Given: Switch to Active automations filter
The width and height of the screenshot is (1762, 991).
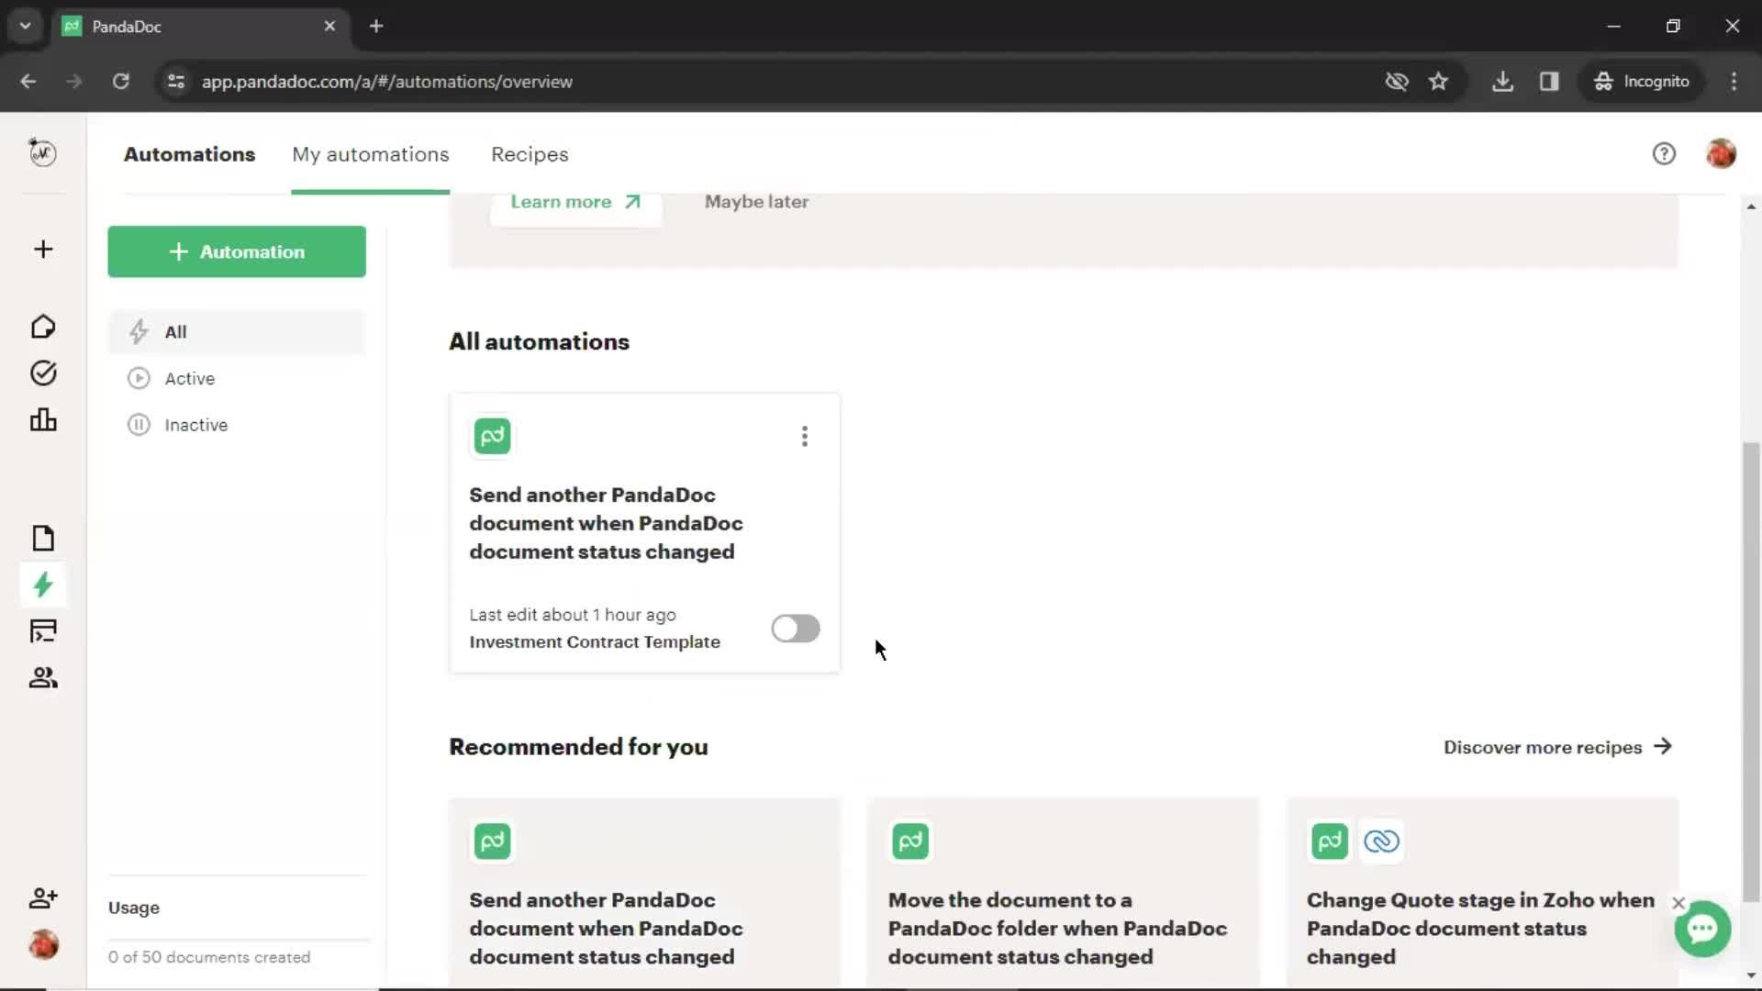Looking at the screenshot, I should (x=190, y=377).
